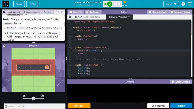Click the vertical handle beside the editor
The width and height of the screenshot is (194, 109).
(x=66, y=58)
